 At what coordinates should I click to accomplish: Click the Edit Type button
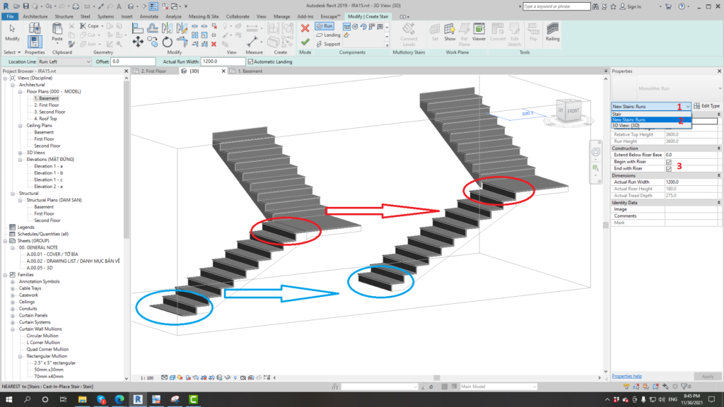707,106
